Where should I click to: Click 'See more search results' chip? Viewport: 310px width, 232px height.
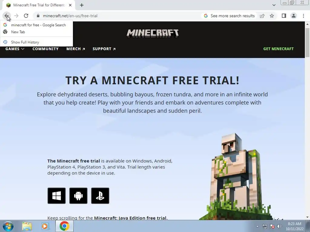229,16
